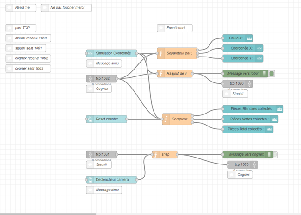Click the Simulation Coordonée node's left button

point(86,53)
